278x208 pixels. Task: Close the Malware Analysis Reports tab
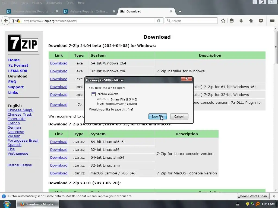click(57, 11)
